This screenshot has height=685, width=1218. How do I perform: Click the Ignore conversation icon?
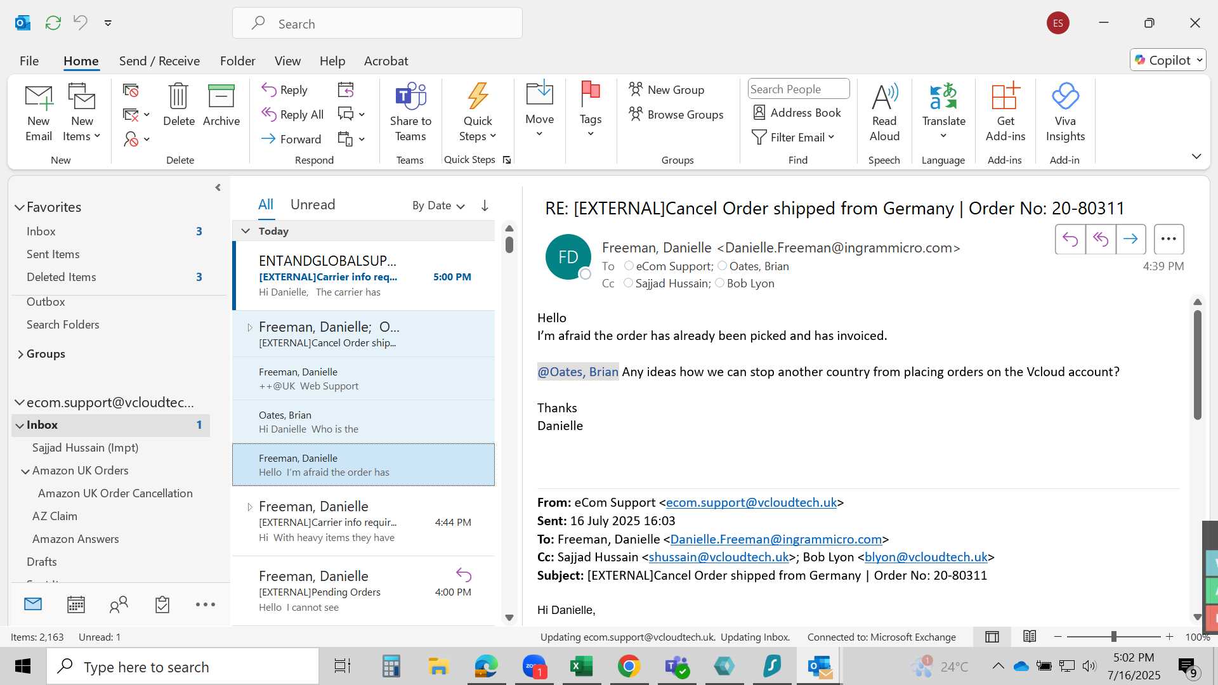pos(131,91)
